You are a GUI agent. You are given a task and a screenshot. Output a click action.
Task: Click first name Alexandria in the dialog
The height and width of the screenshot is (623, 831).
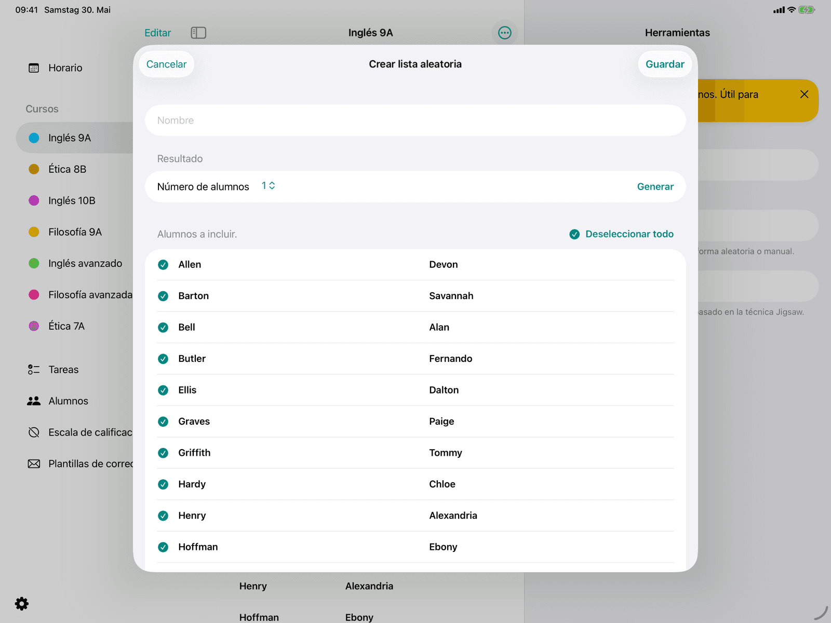coord(453,516)
